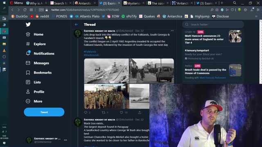Viewport: 262px width, 147px height.
Task: Open the #Falklands hashtag link
Action: coord(90,52)
